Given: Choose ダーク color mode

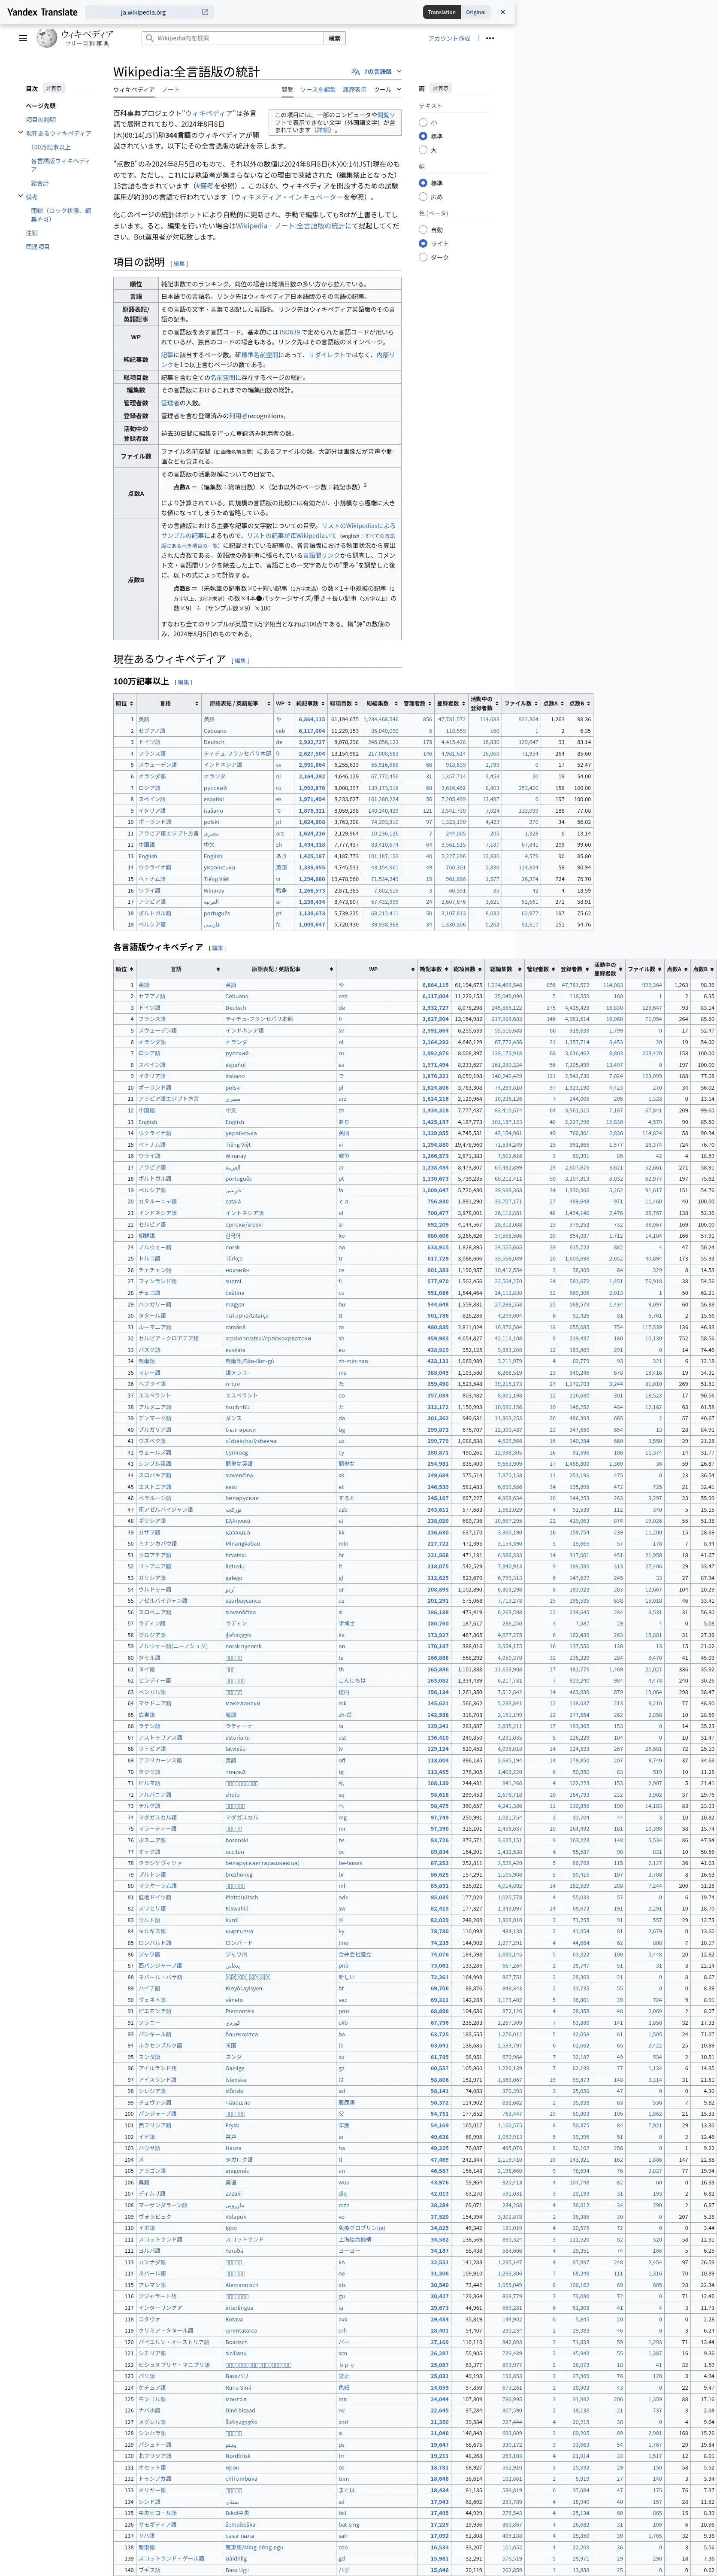Looking at the screenshot, I should tap(423, 257).
